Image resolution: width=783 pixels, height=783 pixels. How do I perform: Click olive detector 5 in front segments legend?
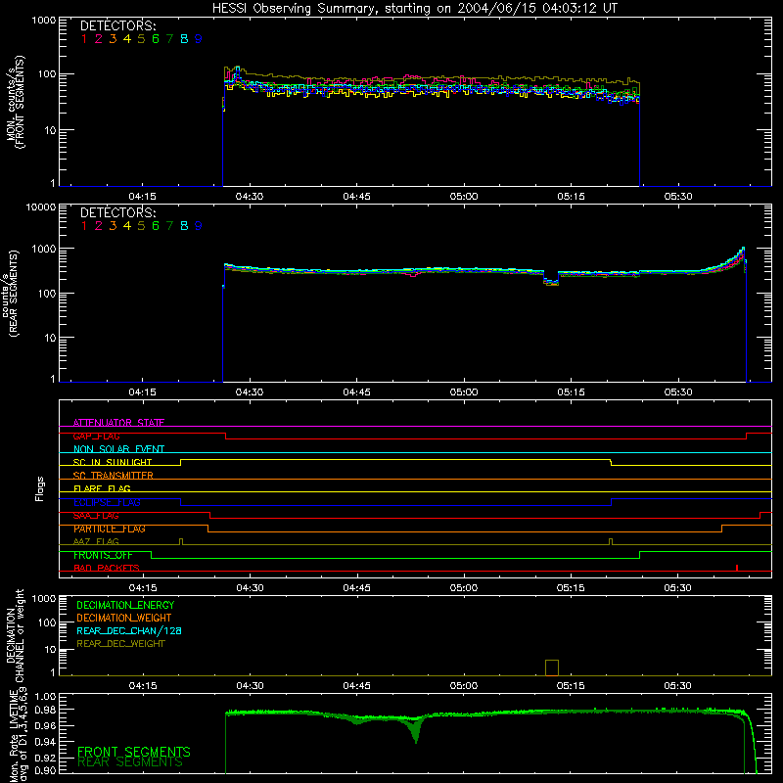point(141,39)
